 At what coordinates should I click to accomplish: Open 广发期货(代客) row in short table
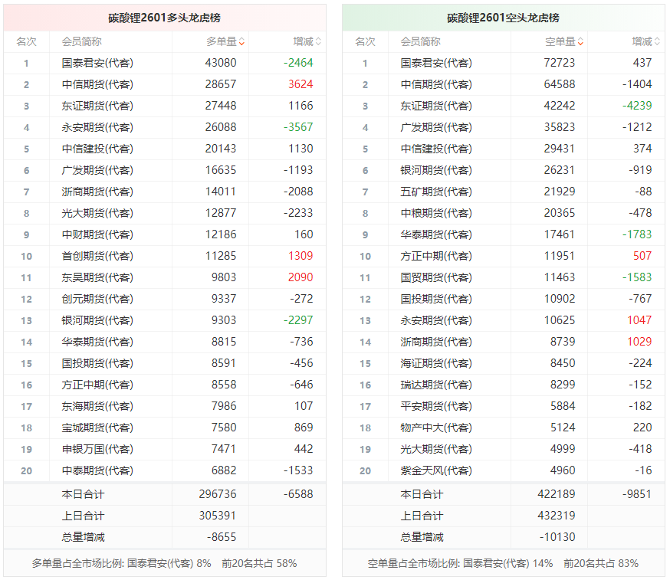pyautogui.click(x=503, y=127)
